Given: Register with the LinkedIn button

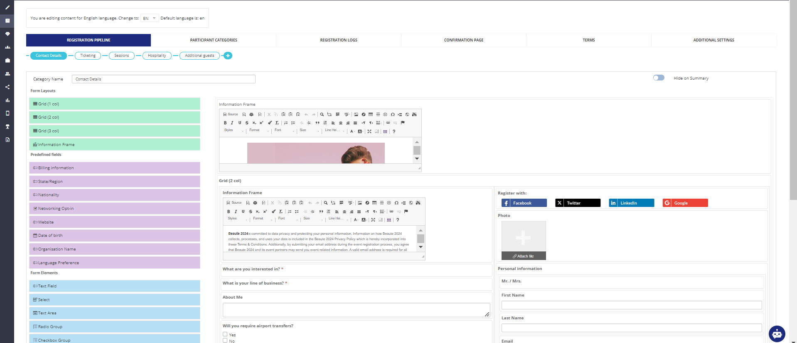Looking at the screenshot, I should click(x=631, y=203).
